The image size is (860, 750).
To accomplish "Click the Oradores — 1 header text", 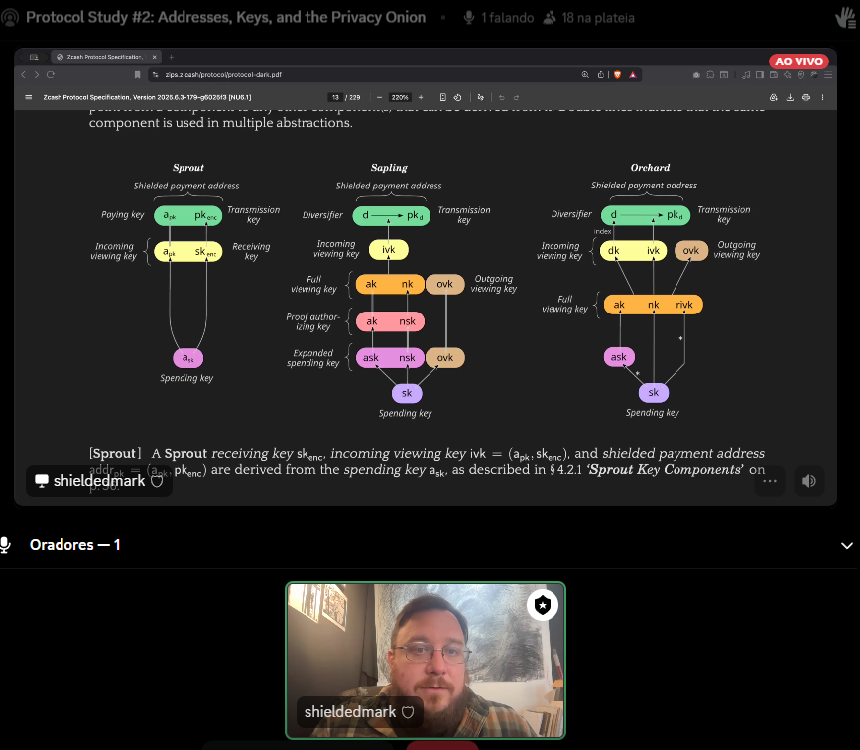I will (74, 545).
